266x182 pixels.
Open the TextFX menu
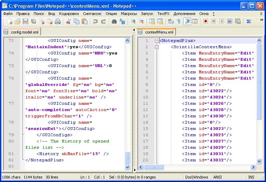pyautogui.click(x=163, y=14)
